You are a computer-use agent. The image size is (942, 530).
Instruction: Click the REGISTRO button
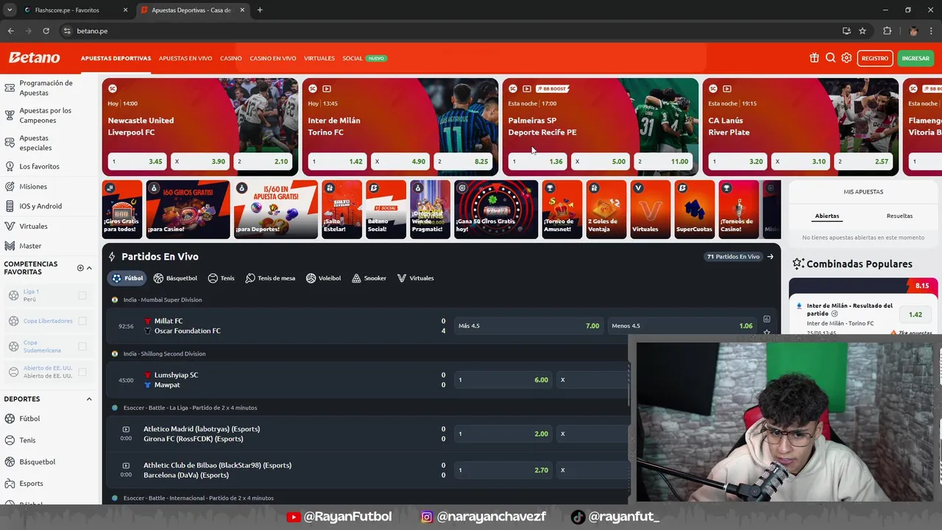(x=875, y=58)
